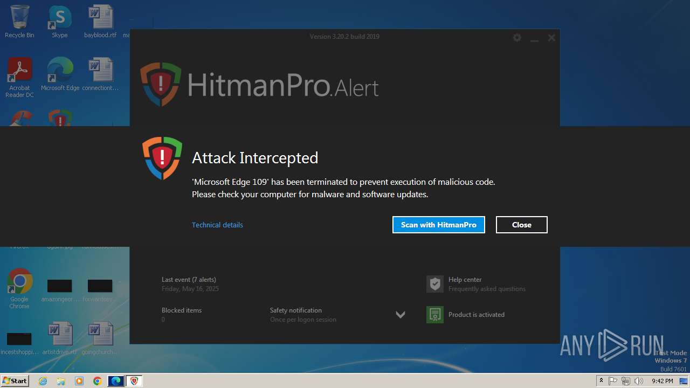Open Skype desktop shortcut
This screenshot has width=690, height=388.
pos(60,22)
